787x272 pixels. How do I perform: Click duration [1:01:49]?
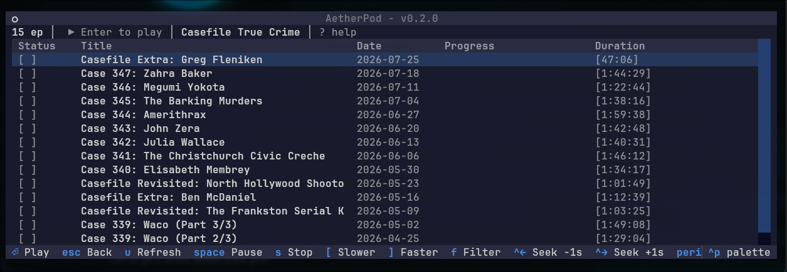[x=623, y=183]
